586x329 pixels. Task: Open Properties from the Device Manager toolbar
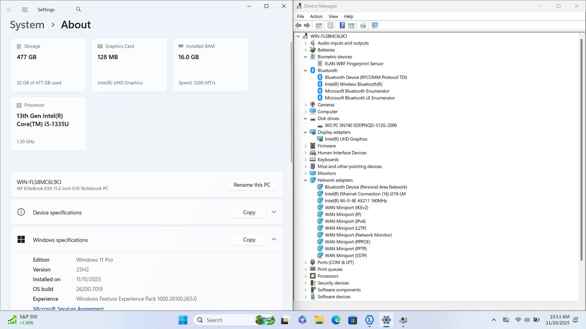point(330,26)
